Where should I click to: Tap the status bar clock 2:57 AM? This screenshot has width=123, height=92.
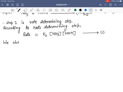point(3,1)
